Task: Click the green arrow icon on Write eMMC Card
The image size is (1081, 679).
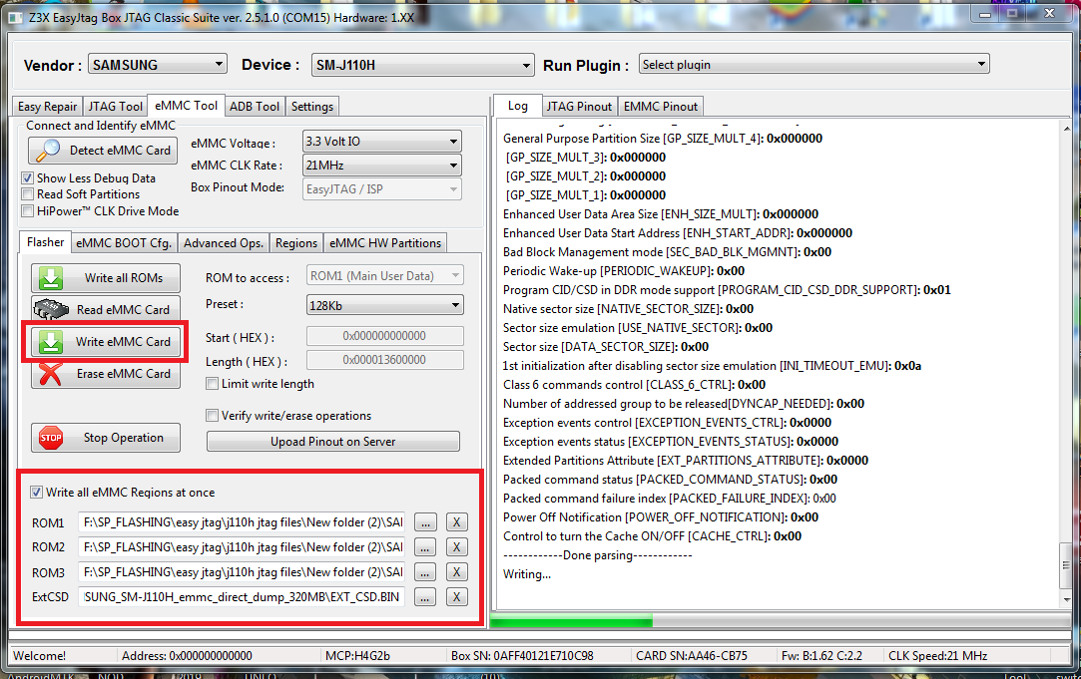Action: pos(50,342)
